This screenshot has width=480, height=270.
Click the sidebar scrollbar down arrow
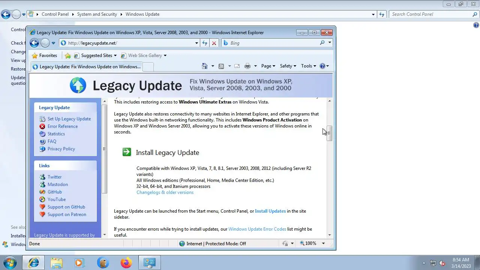coord(105,235)
